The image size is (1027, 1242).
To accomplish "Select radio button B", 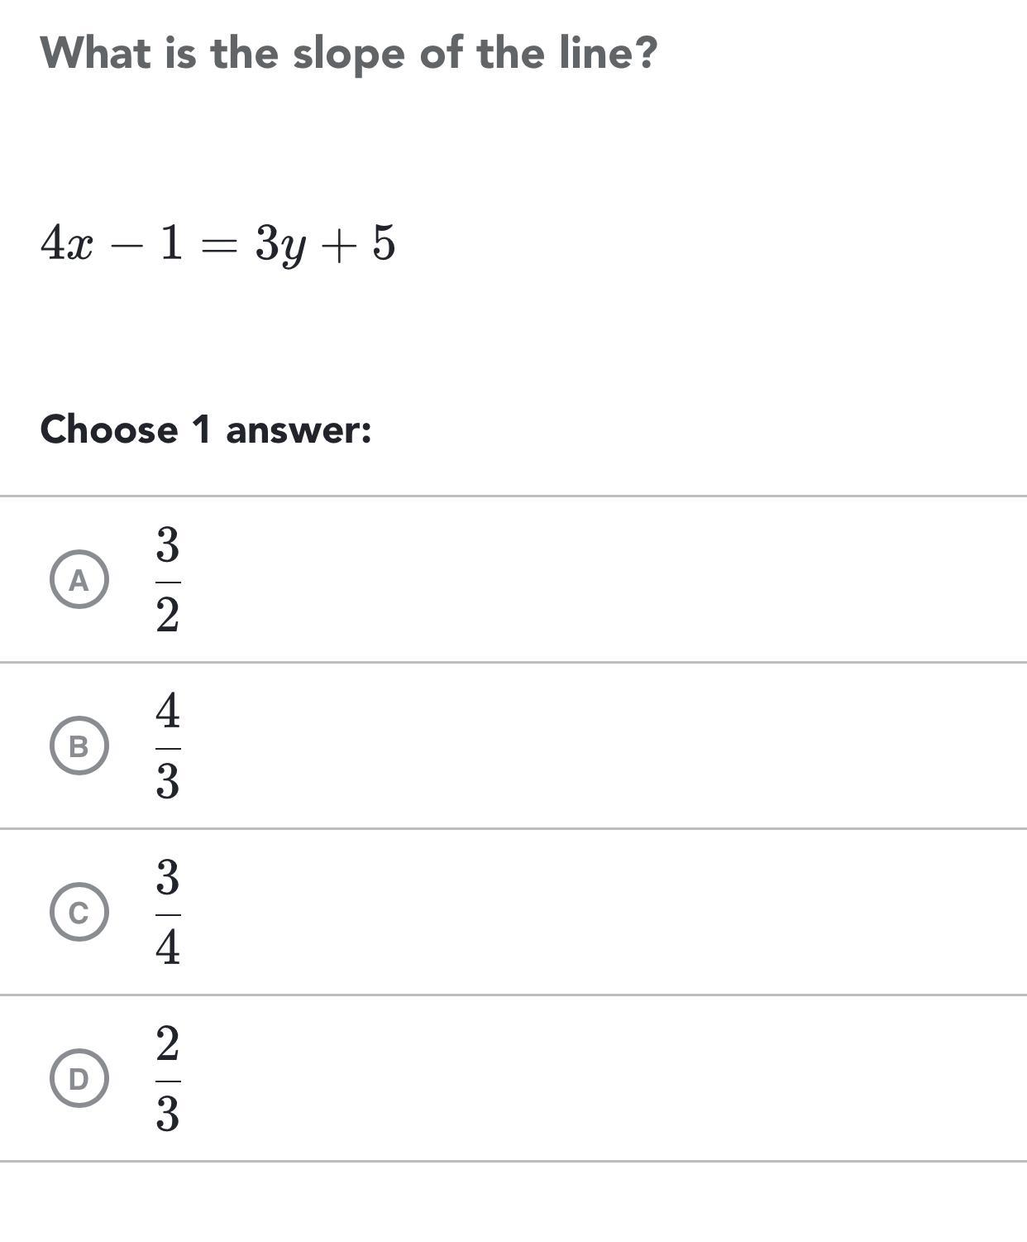I will pyautogui.click(x=79, y=746).
